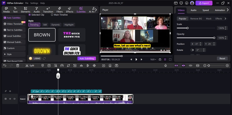The height and width of the screenshot is (115, 232).
Task: Toggle the Rotate dial control
Action: (192, 50)
